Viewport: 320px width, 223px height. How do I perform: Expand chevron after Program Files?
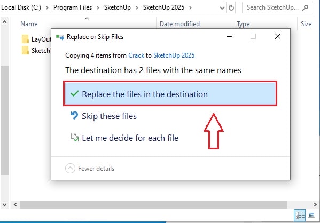click(x=98, y=8)
